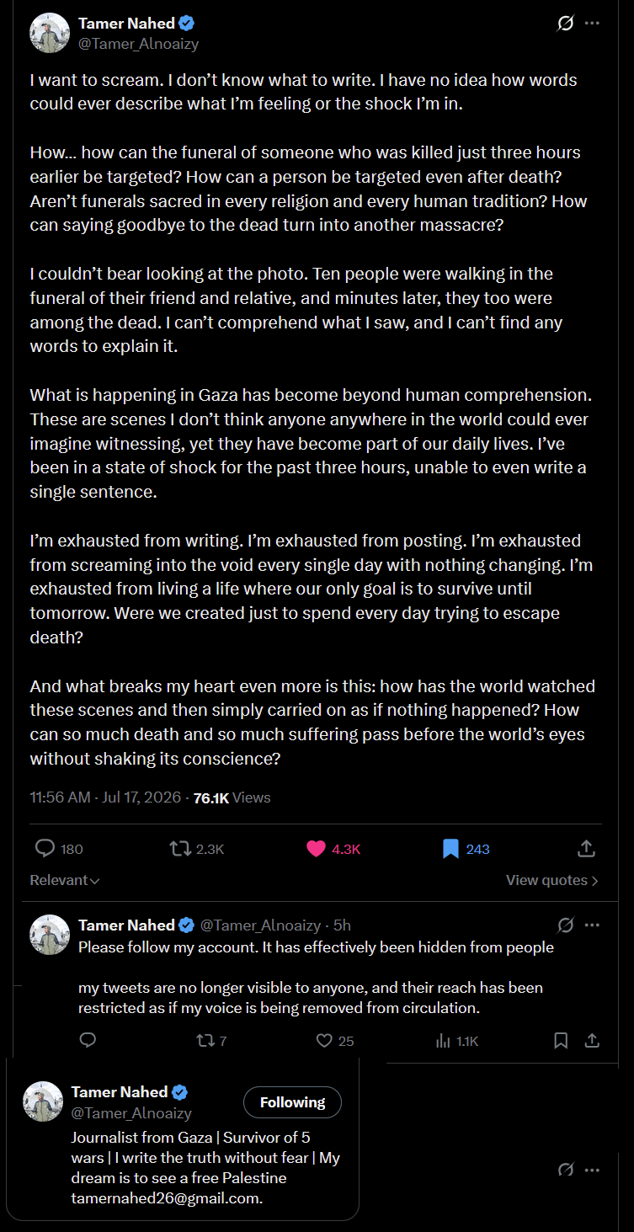This screenshot has height=1232, width=634.
Task: Open Grok icon on main tweet header
Action: (x=566, y=24)
